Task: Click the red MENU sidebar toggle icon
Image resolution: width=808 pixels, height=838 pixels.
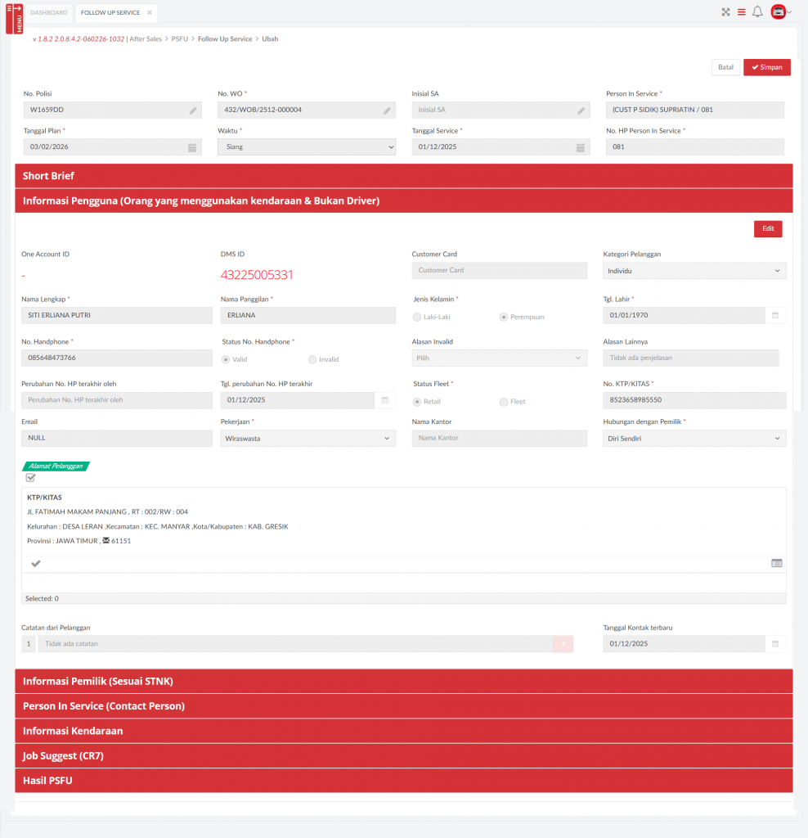Action: [x=15, y=17]
